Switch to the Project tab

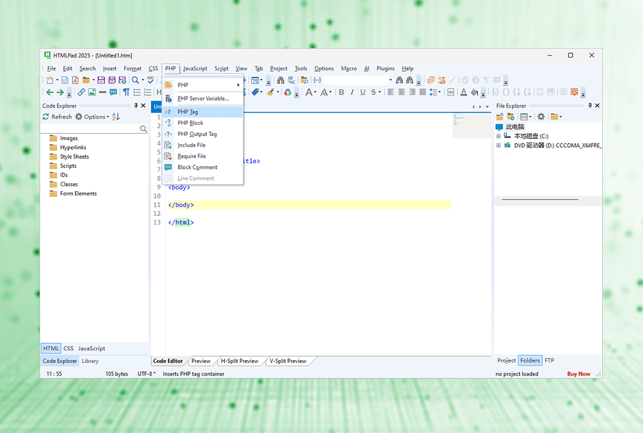pyautogui.click(x=506, y=361)
